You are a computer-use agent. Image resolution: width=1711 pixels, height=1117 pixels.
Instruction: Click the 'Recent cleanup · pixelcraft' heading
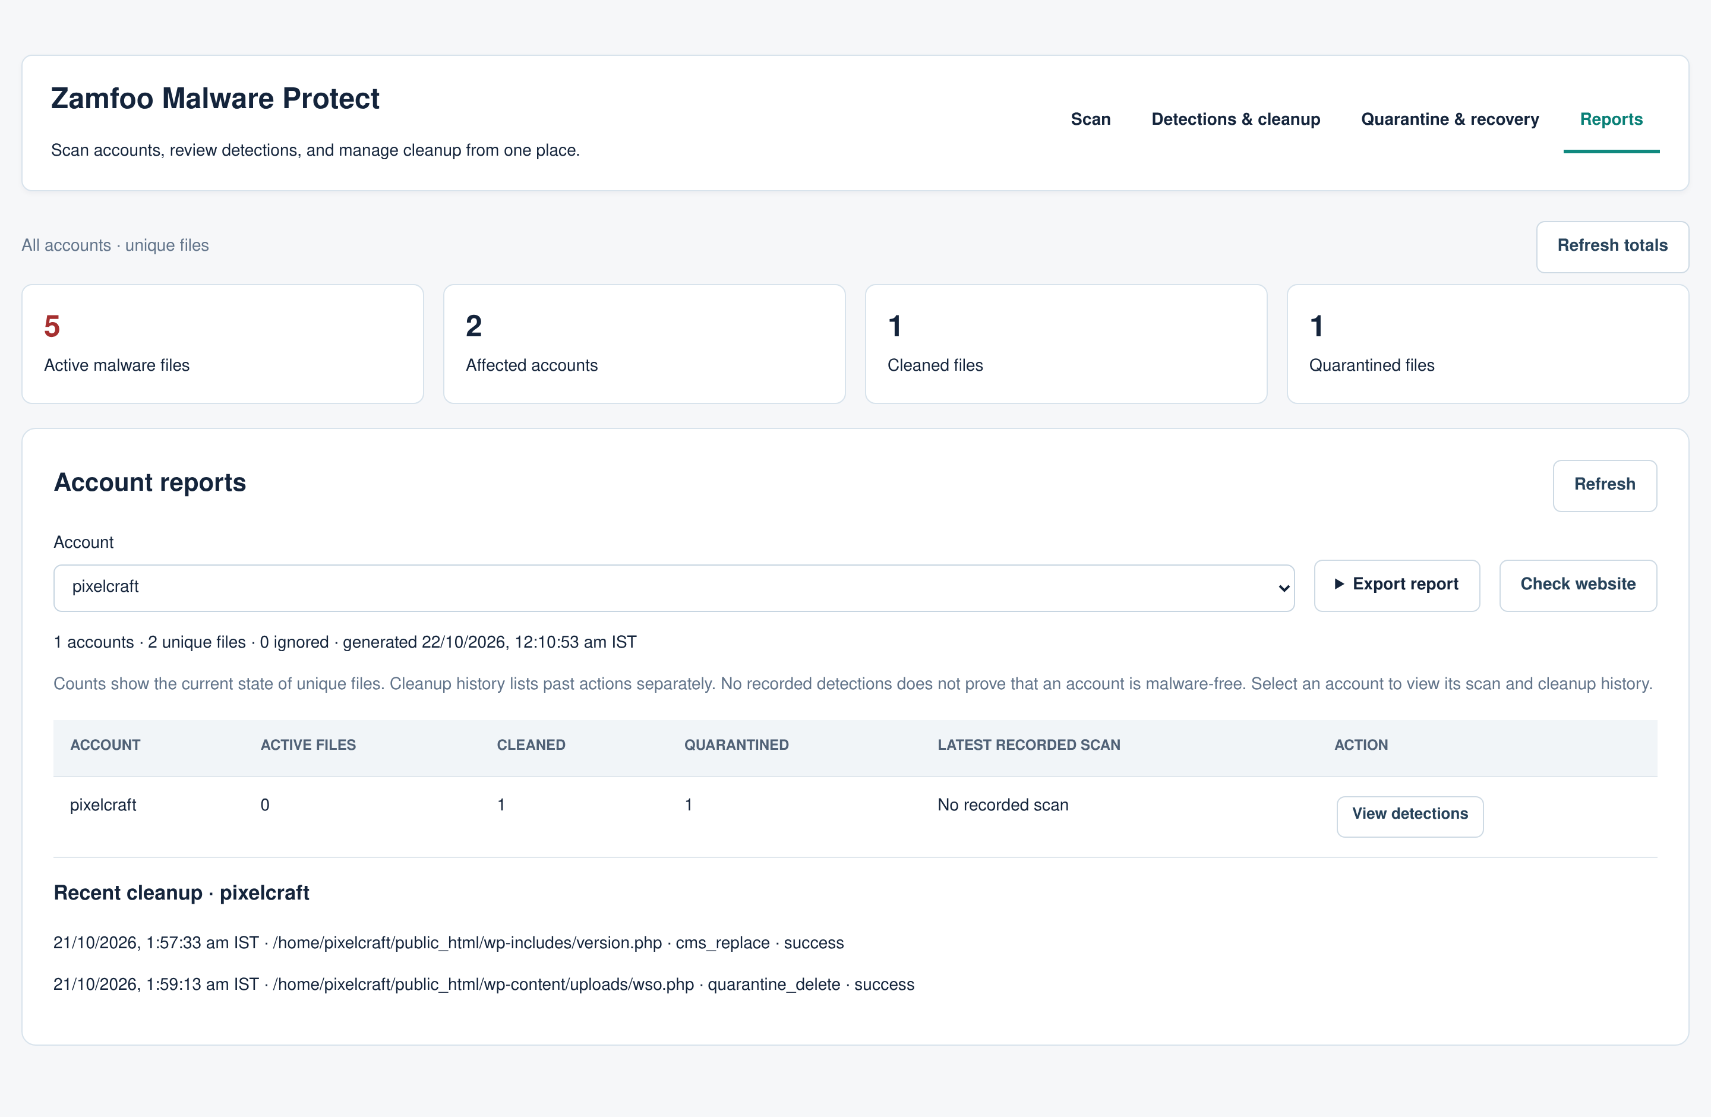[x=181, y=893]
